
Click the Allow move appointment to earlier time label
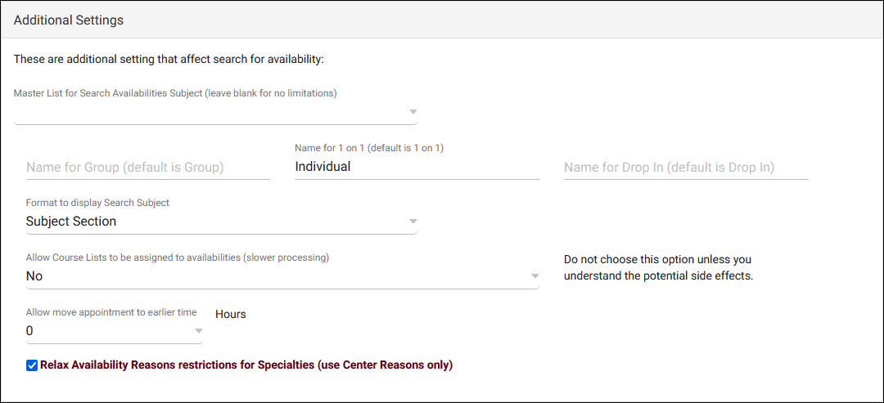(x=111, y=312)
